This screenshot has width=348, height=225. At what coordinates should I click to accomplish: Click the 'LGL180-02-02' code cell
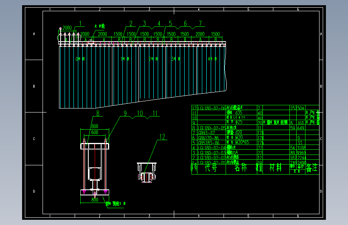click(x=212, y=157)
